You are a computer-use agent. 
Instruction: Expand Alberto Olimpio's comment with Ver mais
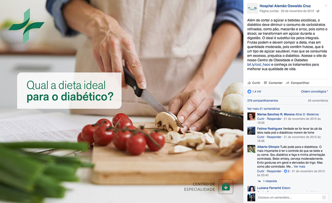[x=299, y=167]
